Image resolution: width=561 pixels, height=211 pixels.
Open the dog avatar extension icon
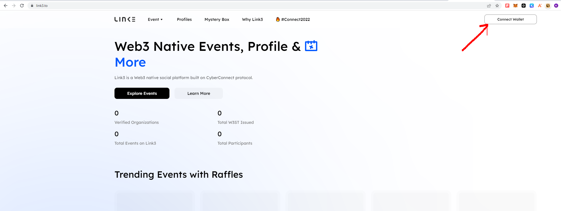(x=548, y=6)
